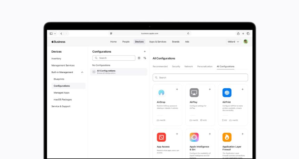The image size is (299, 159).
Task: Select Configurations in sidebar
Action: tap(68, 86)
